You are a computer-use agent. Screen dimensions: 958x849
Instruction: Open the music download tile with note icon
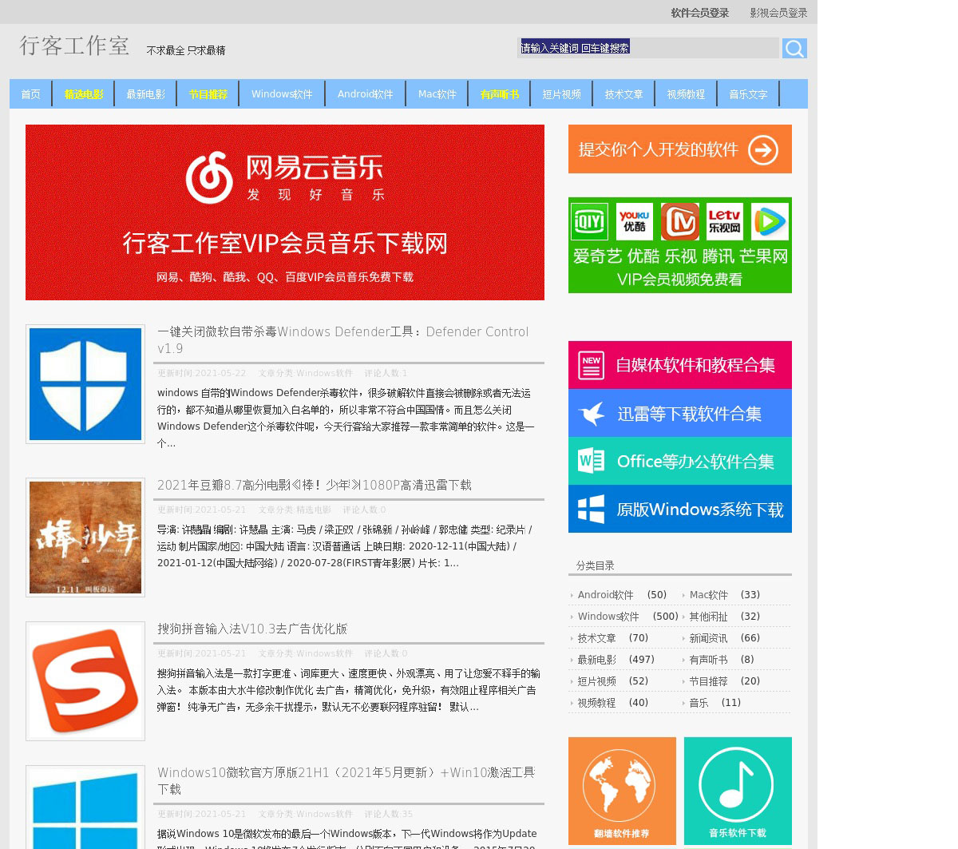tap(738, 791)
